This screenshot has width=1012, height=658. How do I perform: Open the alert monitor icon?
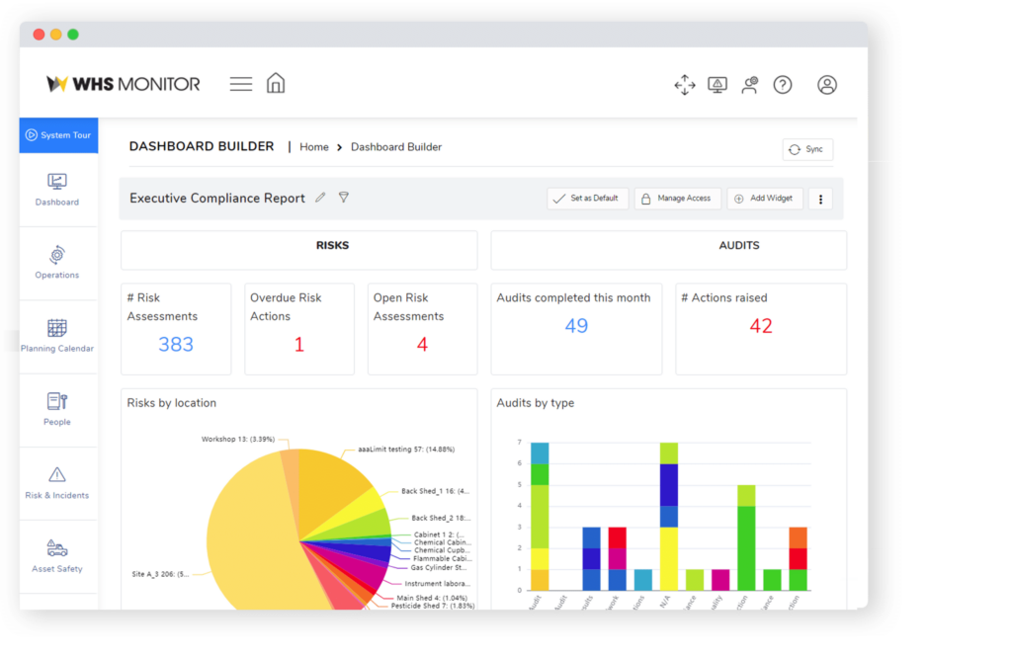[x=717, y=85]
